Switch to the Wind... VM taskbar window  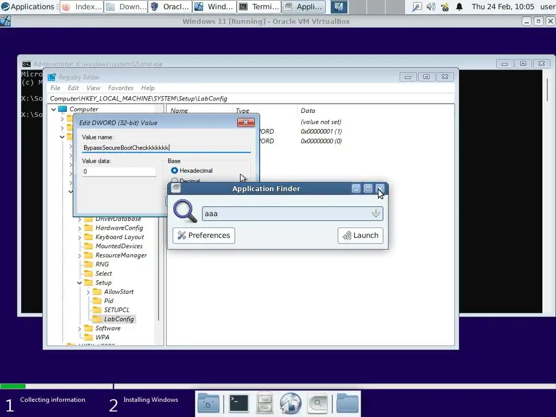point(215,7)
